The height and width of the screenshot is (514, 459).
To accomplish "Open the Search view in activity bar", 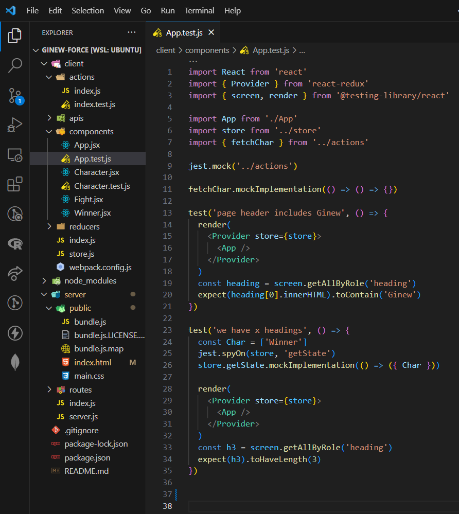I will click(x=15, y=65).
